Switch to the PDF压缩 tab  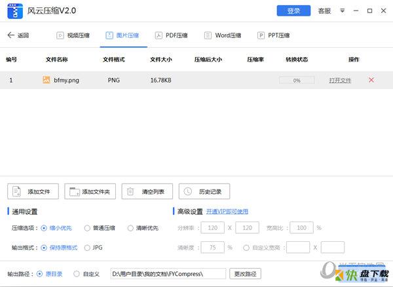[x=171, y=35]
